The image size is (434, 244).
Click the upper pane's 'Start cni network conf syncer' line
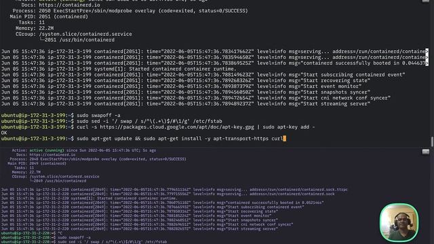[x=196, y=98]
